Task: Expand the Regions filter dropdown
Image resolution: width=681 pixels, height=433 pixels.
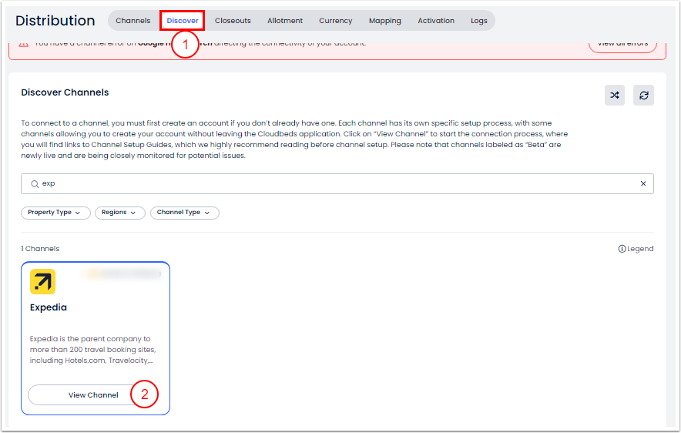Action: pos(119,213)
